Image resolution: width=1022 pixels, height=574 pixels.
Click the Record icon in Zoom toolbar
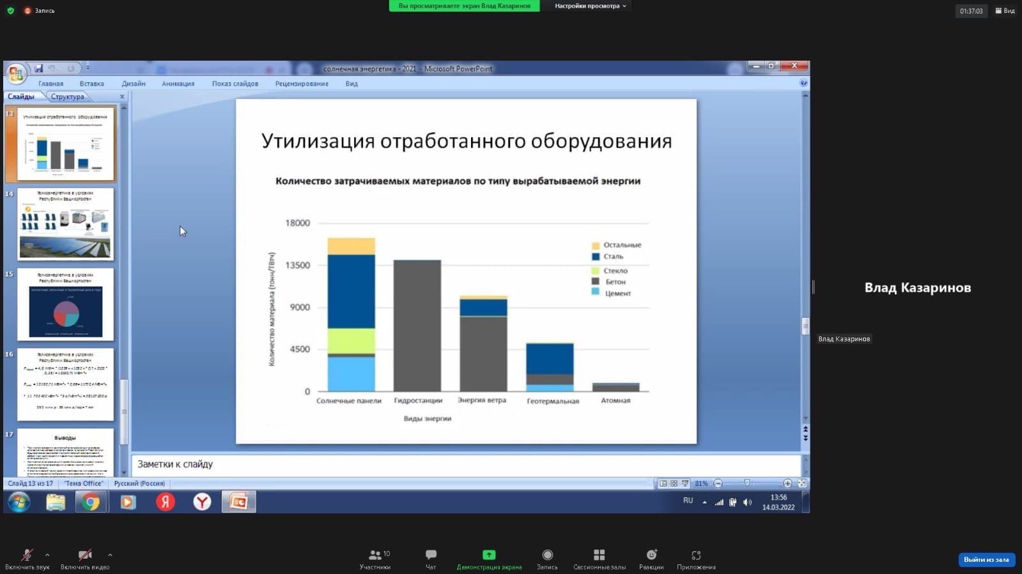pos(547,555)
